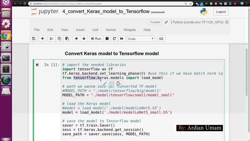
Task: Click the pencil edit icon next to Trusted
Action: click(x=166, y=22)
